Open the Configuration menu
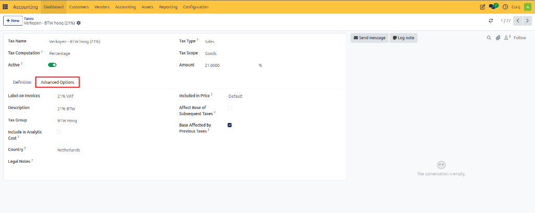 click(195, 7)
